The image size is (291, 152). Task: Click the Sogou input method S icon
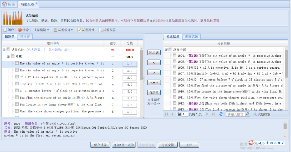[x=251, y=143]
